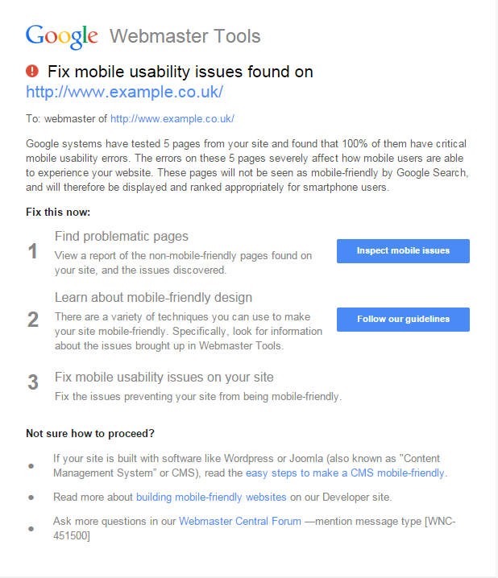Click the Follow our guidelines button
This screenshot has width=498, height=578.
pyautogui.click(x=403, y=320)
